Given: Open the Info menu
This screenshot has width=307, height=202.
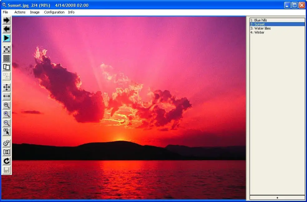Looking at the screenshot, I should pyautogui.click(x=71, y=12).
